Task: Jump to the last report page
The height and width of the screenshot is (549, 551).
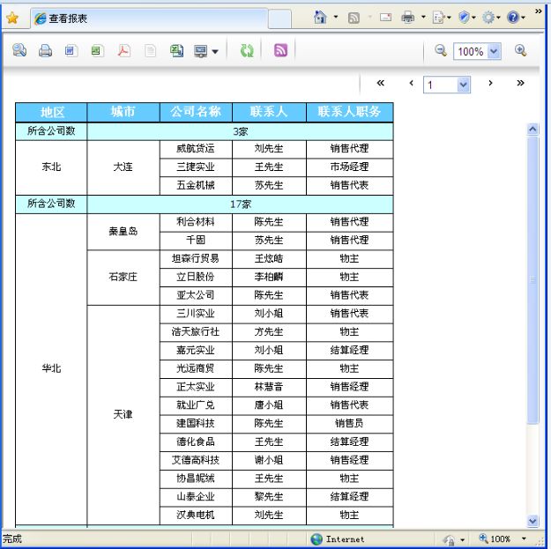Action: (520, 84)
